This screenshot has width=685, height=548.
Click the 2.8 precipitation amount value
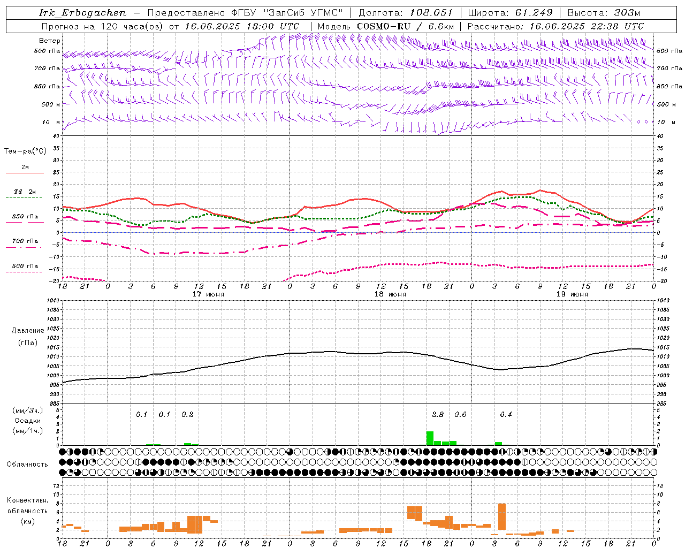tap(438, 415)
